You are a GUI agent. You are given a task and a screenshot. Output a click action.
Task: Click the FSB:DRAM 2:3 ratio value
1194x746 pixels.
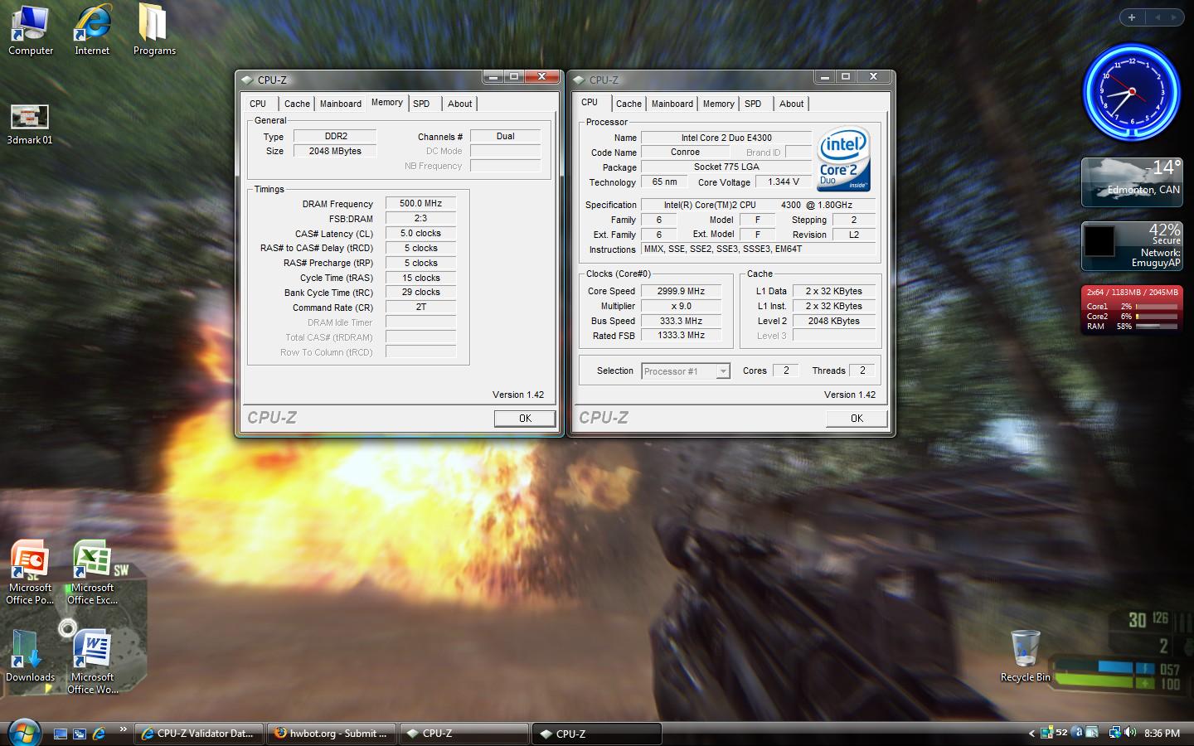420,218
